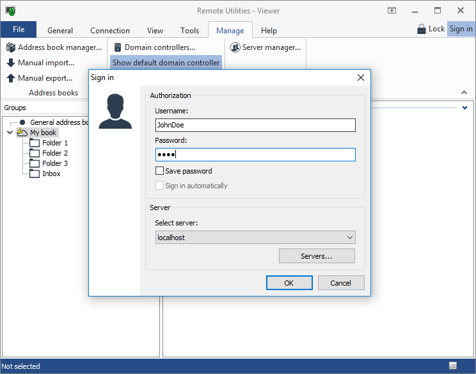This screenshot has height=374, width=476.
Task: Click Sign in at top right of ribbon
Action: 461,29
